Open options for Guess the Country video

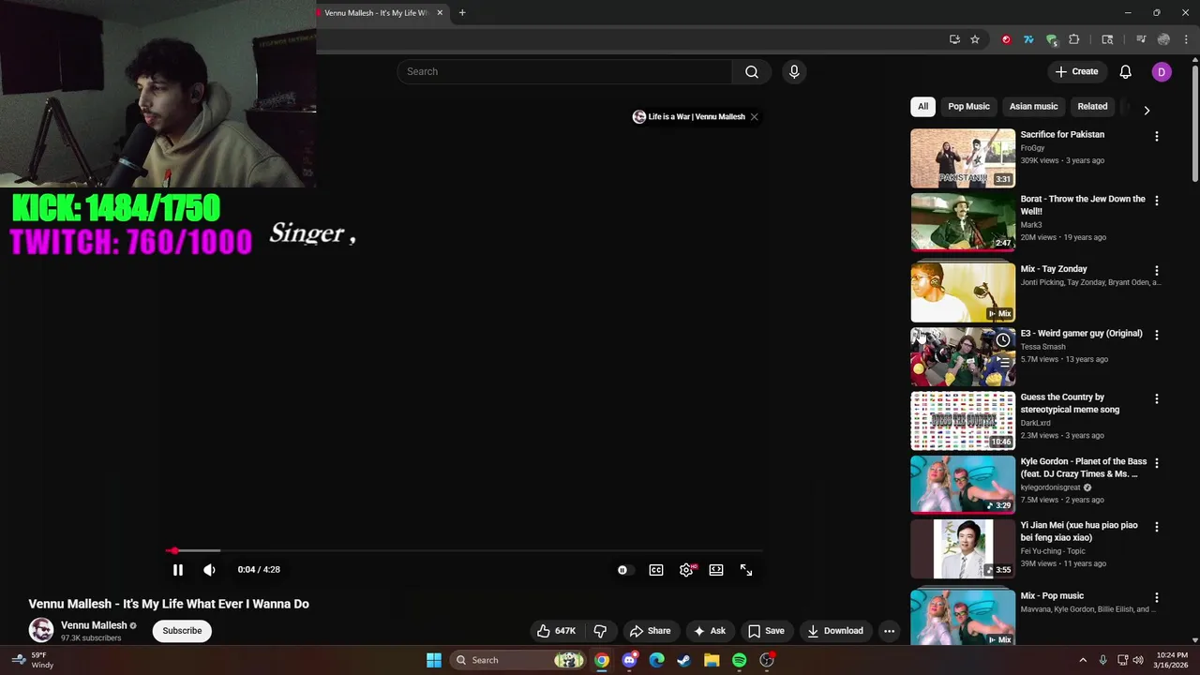1156,399
